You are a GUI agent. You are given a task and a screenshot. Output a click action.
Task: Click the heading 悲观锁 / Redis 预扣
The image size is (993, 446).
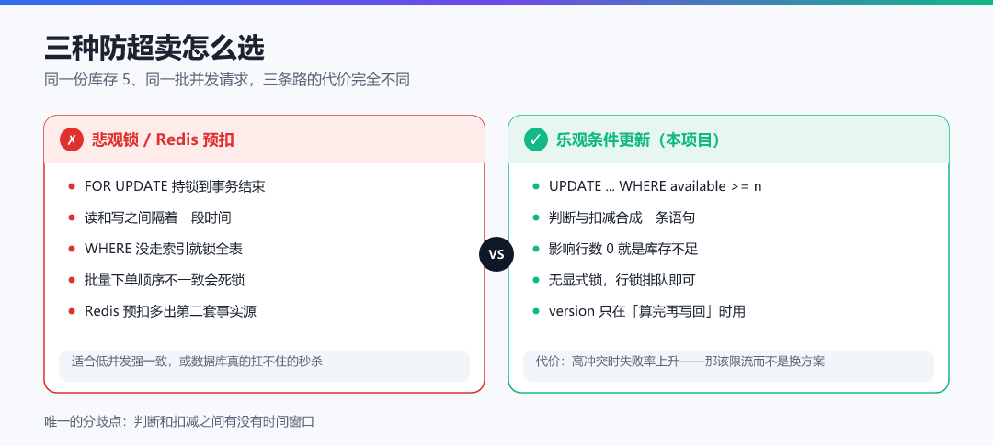click(163, 139)
